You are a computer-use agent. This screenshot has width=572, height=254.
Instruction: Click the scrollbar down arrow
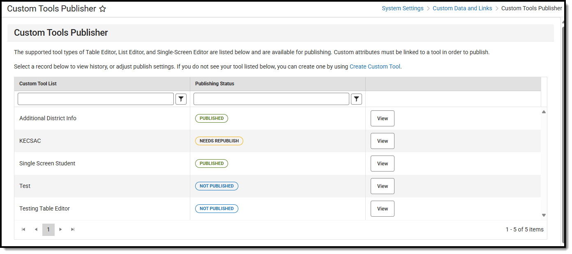(544, 215)
